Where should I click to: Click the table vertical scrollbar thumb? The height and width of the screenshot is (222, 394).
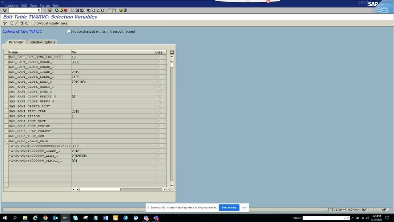coord(172,65)
